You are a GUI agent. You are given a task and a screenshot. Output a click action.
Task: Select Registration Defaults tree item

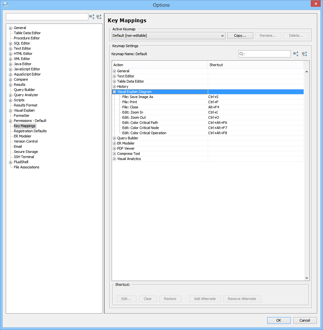pyautogui.click(x=30, y=131)
